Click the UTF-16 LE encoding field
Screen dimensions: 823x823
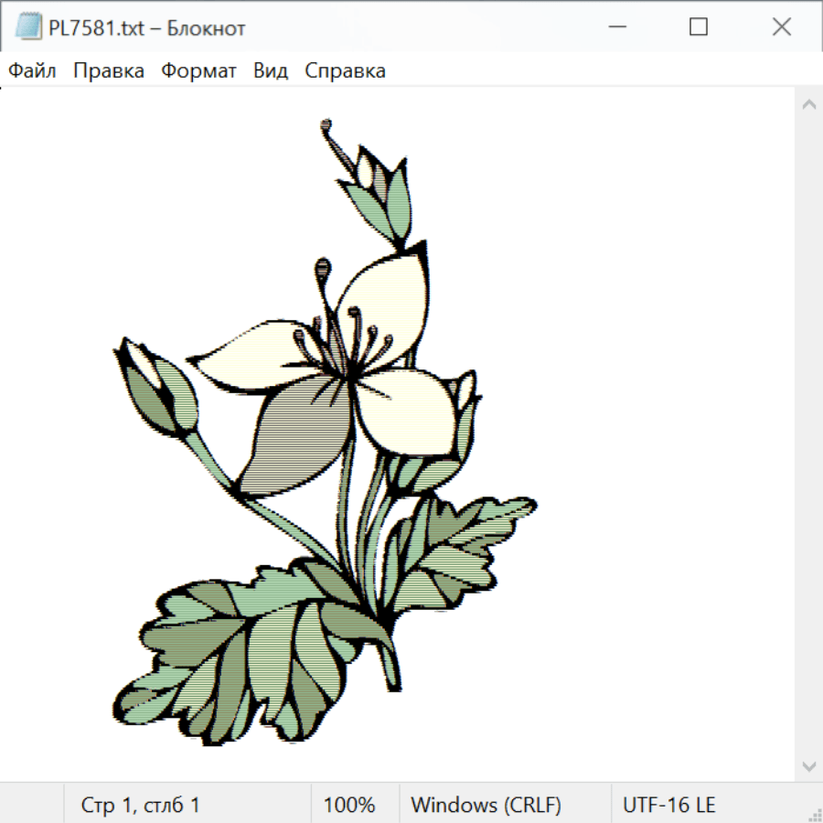[668, 805]
